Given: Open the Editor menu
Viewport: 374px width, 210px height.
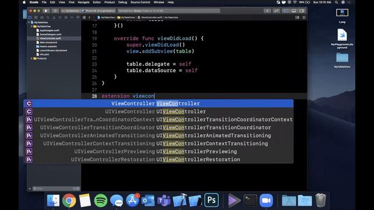Looking at the screenshot, I should (x=96, y=2).
